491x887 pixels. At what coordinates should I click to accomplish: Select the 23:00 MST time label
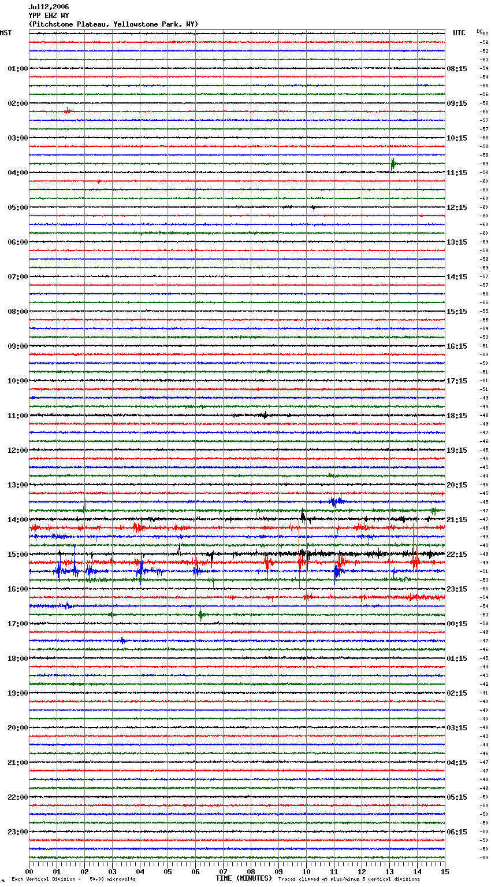(18, 832)
